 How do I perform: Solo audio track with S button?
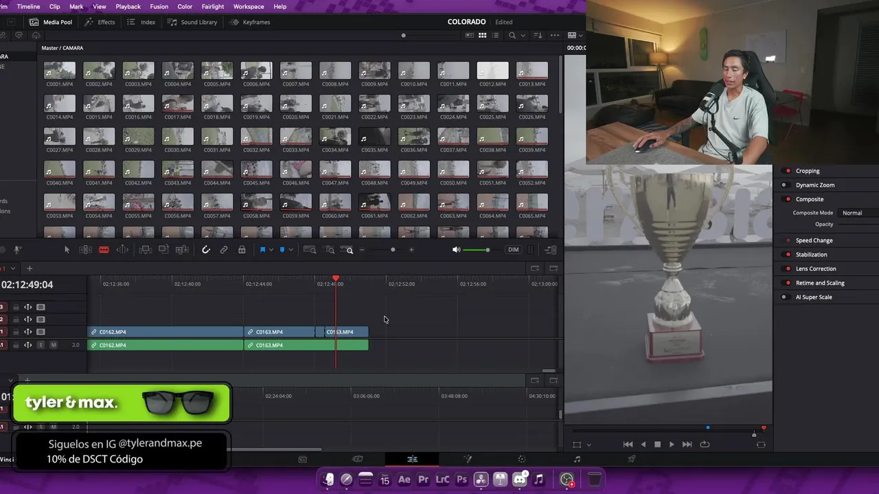click(41, 345)
